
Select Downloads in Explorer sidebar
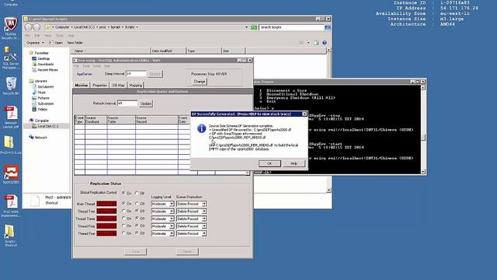[x=43, y=64]
